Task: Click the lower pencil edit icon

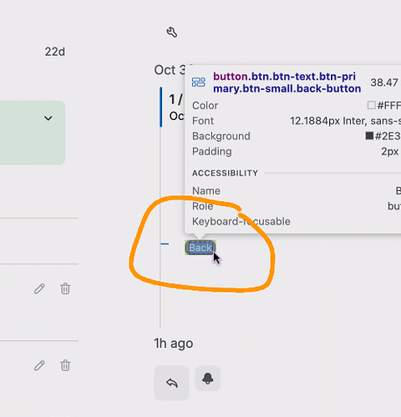Action: point(39,365)
